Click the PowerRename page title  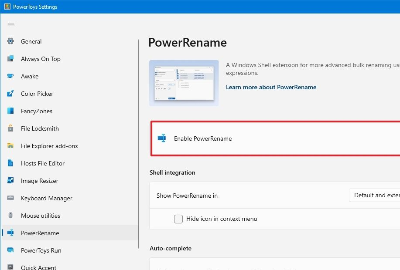188,42
